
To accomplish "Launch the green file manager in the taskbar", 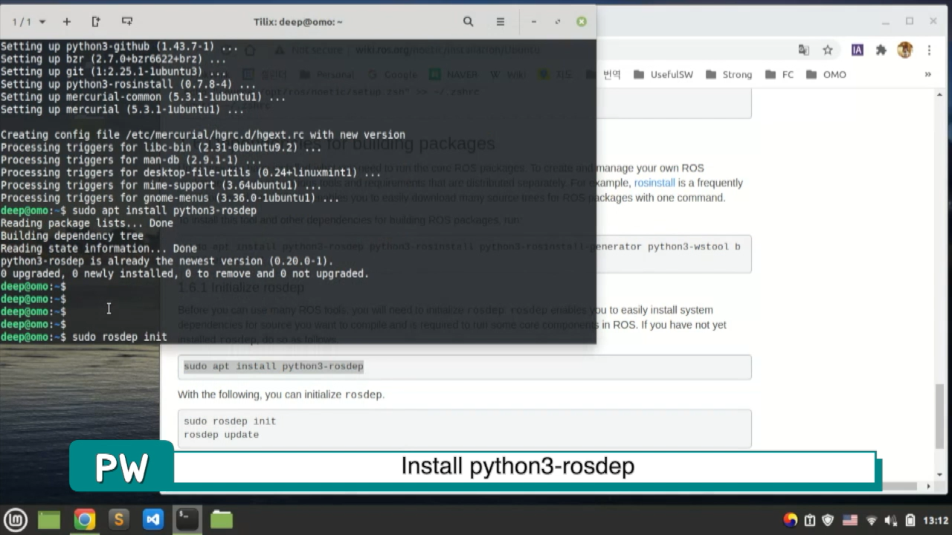I will pyautogui.click(x=49, y=519).
